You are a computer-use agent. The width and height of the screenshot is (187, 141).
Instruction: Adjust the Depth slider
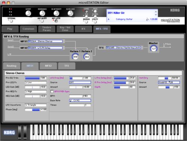pyautogui.click(x=121, y=87)
